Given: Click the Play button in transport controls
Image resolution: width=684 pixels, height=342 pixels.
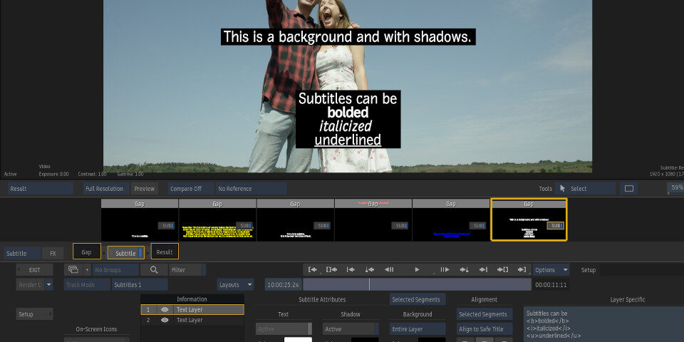Looking at the screenshot, I should coord(417,270).
